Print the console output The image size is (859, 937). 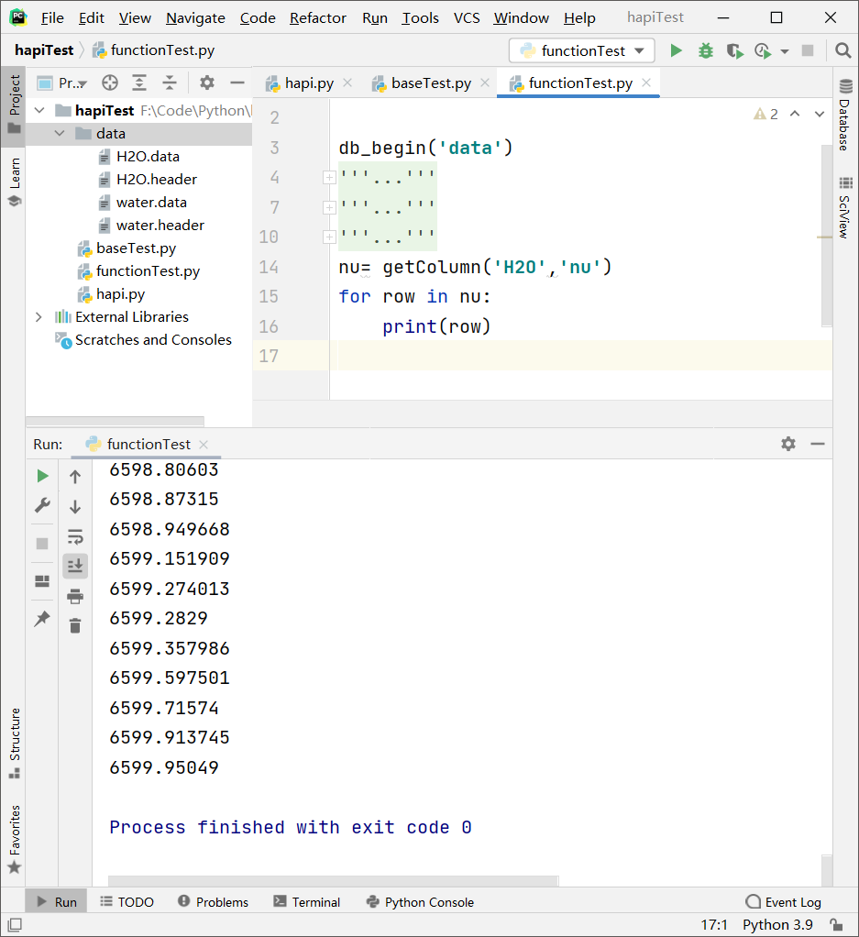coord(74,596)
